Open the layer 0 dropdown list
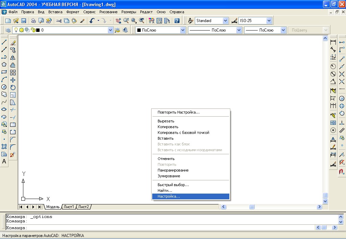This screenshot has height=239, width=346. pyautogui.click(x=110, y=30)
